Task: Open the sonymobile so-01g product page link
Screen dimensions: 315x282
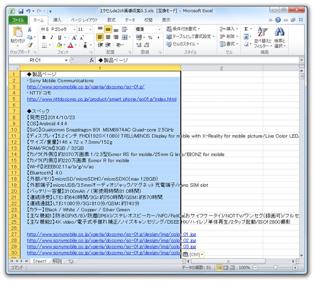Action: pos(86,87)
